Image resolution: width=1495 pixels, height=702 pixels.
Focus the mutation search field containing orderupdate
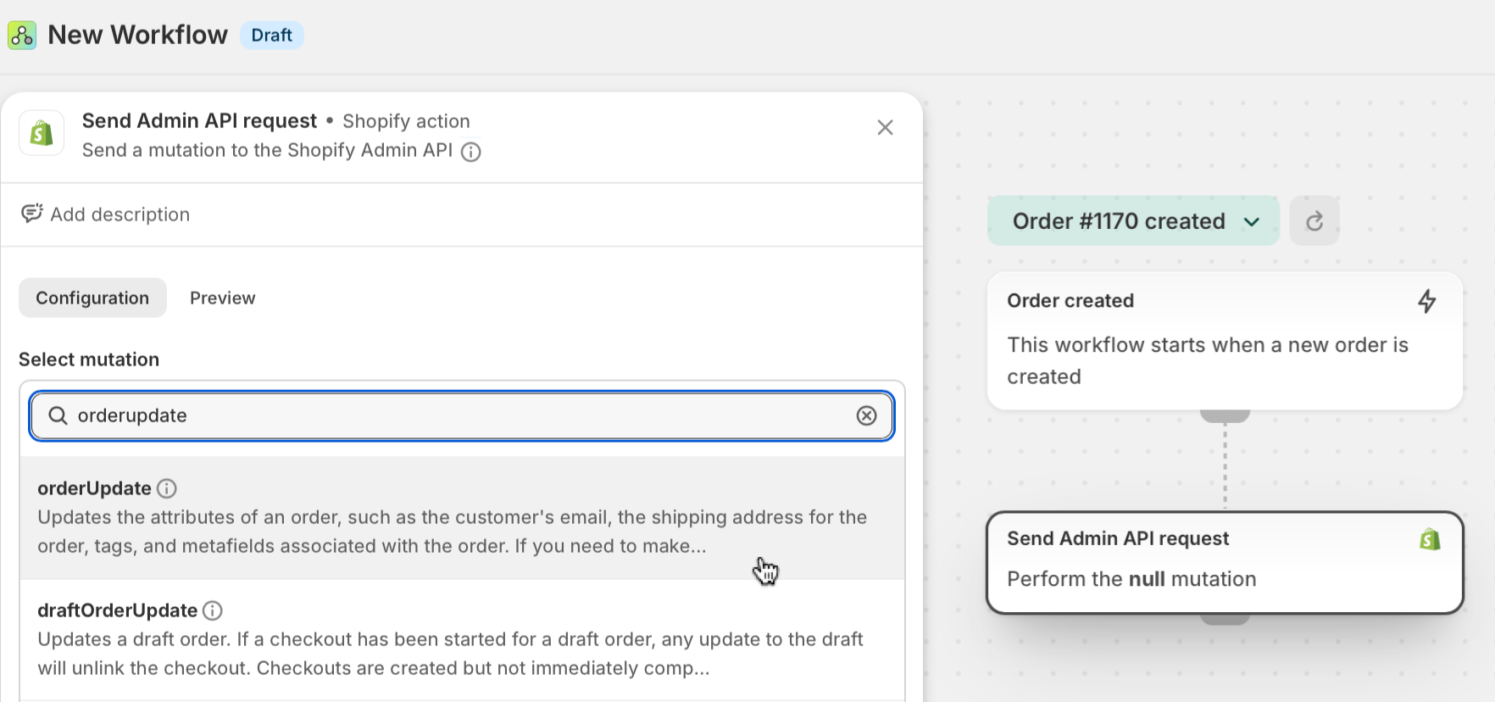pos(462,415)
